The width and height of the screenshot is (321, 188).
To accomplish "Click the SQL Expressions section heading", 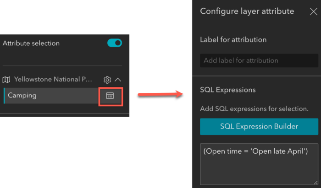I will coord(228,90).
